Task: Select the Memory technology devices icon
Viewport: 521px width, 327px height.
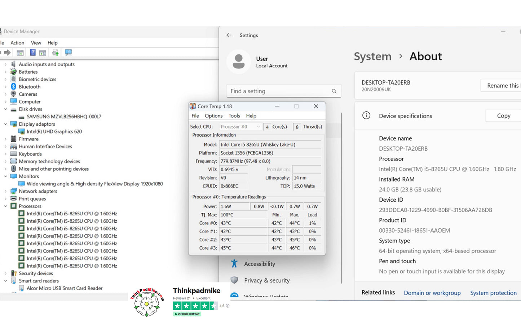Action: [13, 161]
